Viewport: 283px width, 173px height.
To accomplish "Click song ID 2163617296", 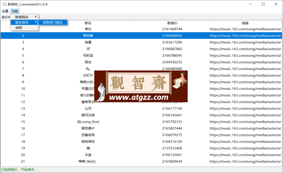I will click(172, 42).
